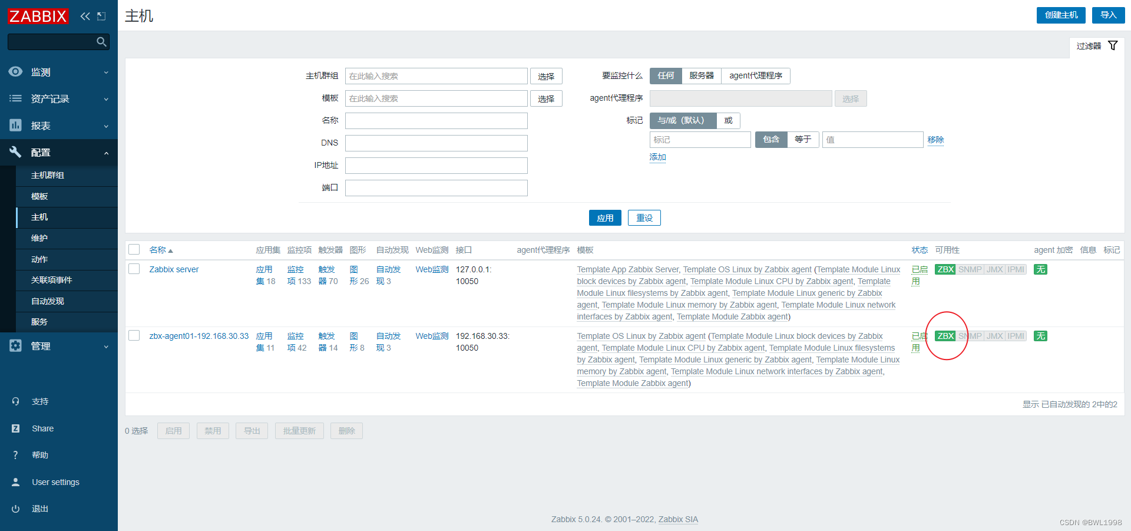
Task: Collapse sidebar with double-chevron icon
Action: pos(85,16)
